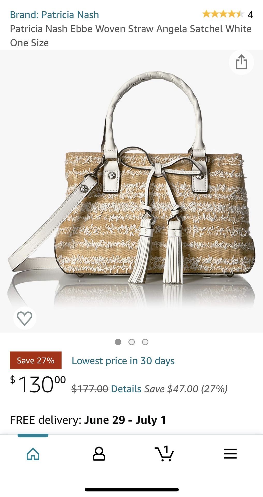Open the Home tab icon
Viewport: 263px width, 497px height.
(33, 454)
